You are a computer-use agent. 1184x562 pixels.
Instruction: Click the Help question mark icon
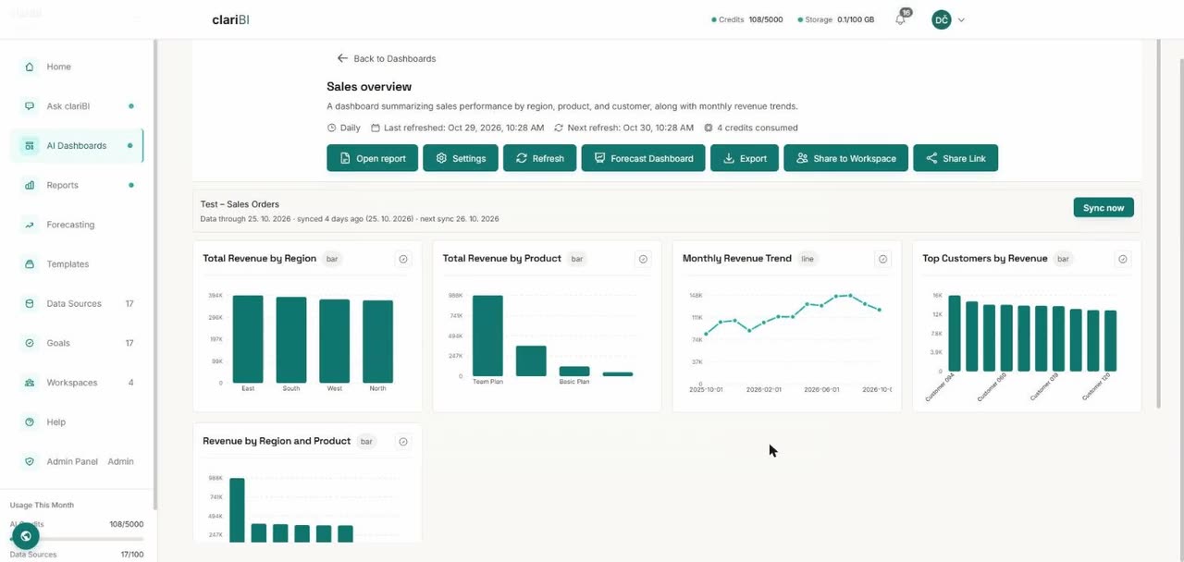(x=29, y=422)
